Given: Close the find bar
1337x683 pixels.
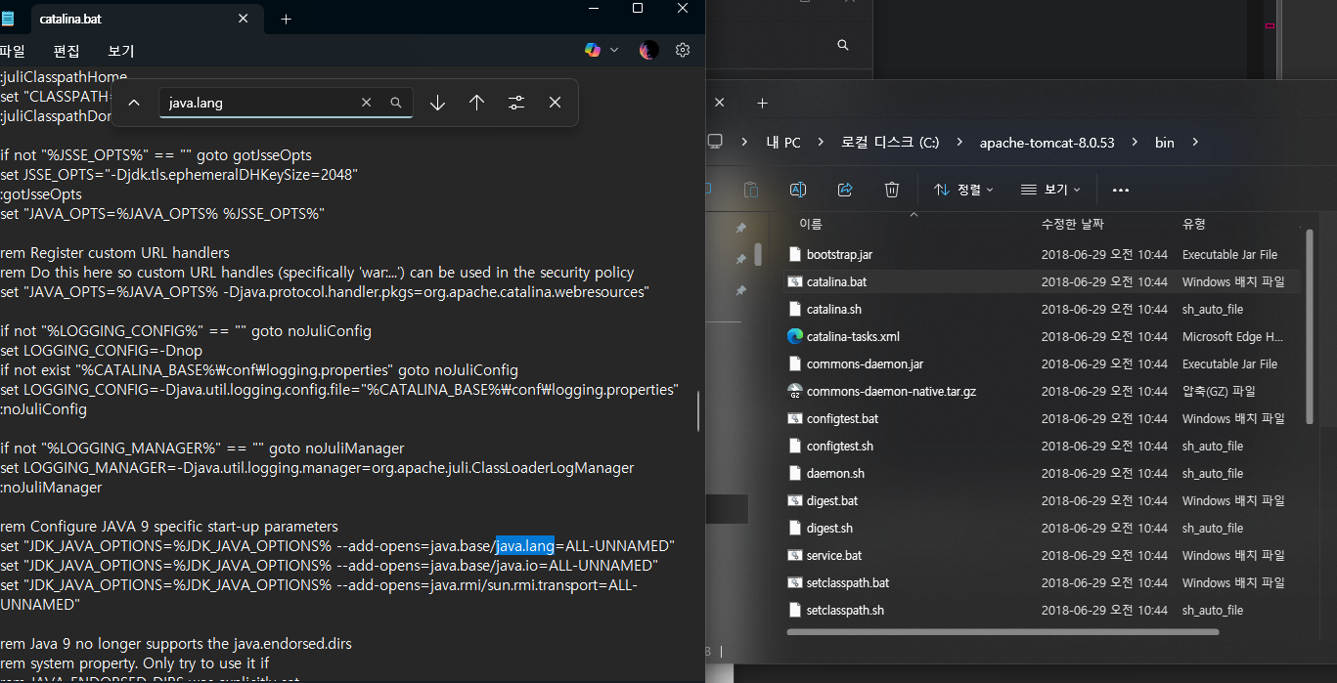Looking at the screenshot, I should click(x=555, y=103).
